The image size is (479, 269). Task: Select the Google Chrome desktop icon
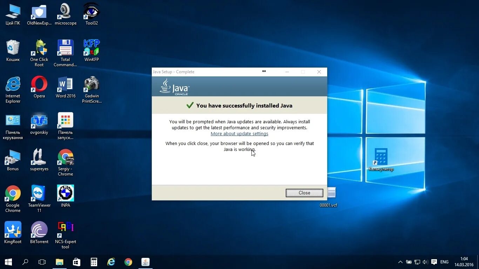click(13, 199)
